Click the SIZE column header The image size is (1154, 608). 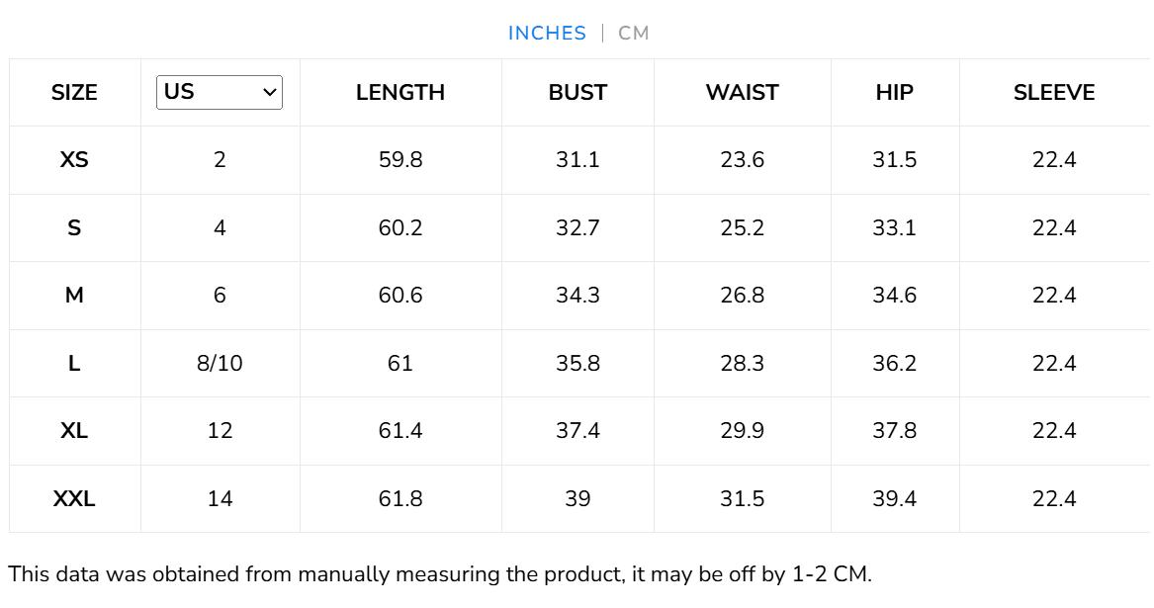tap(74, 93)
